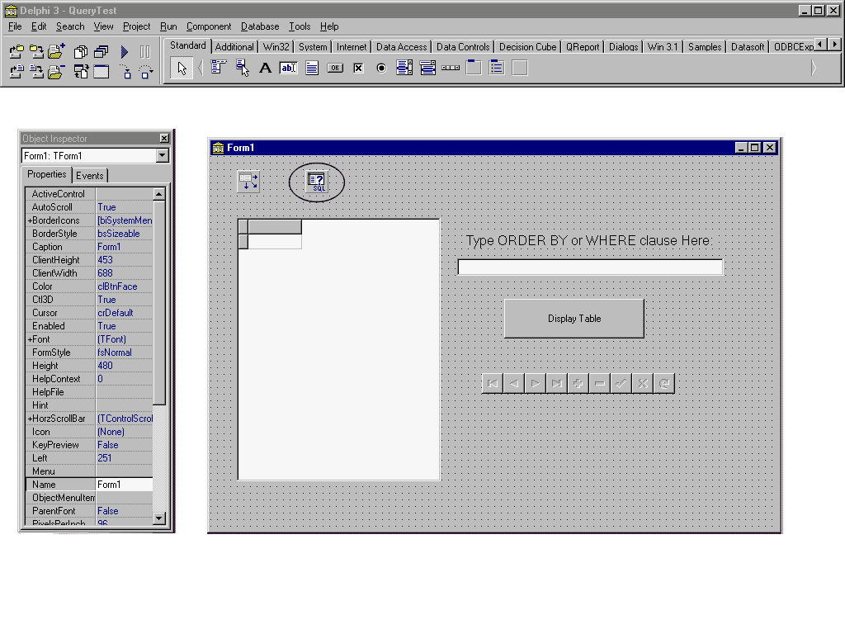The height and width of the screenshot is (634, 845).
Task: Open the Object Inspector component dropdown
Action: coord(162,156)
